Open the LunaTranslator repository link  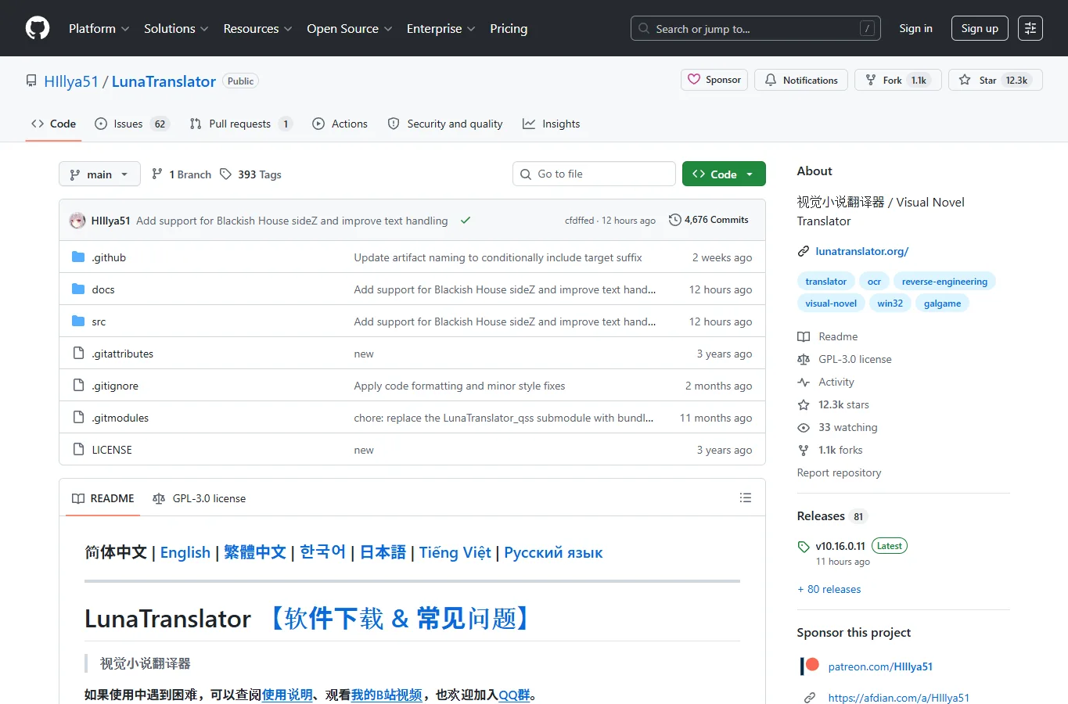[x=164, y=81]
